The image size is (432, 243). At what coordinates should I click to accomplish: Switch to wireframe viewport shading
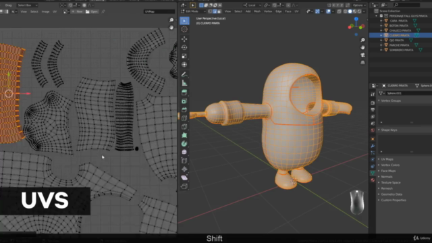click(346, 11)
